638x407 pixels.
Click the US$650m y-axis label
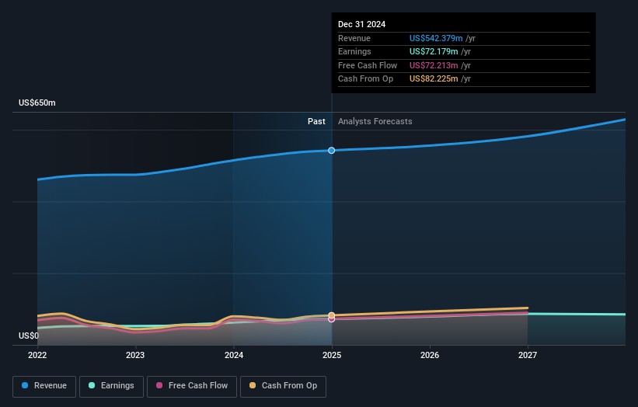click(x=37, y=103)
